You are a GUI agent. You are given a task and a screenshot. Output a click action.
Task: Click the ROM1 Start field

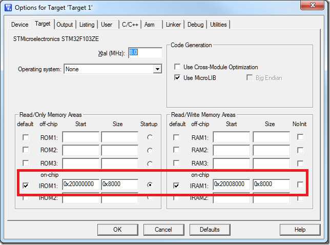pyautogui.click(x=80, y=137)
